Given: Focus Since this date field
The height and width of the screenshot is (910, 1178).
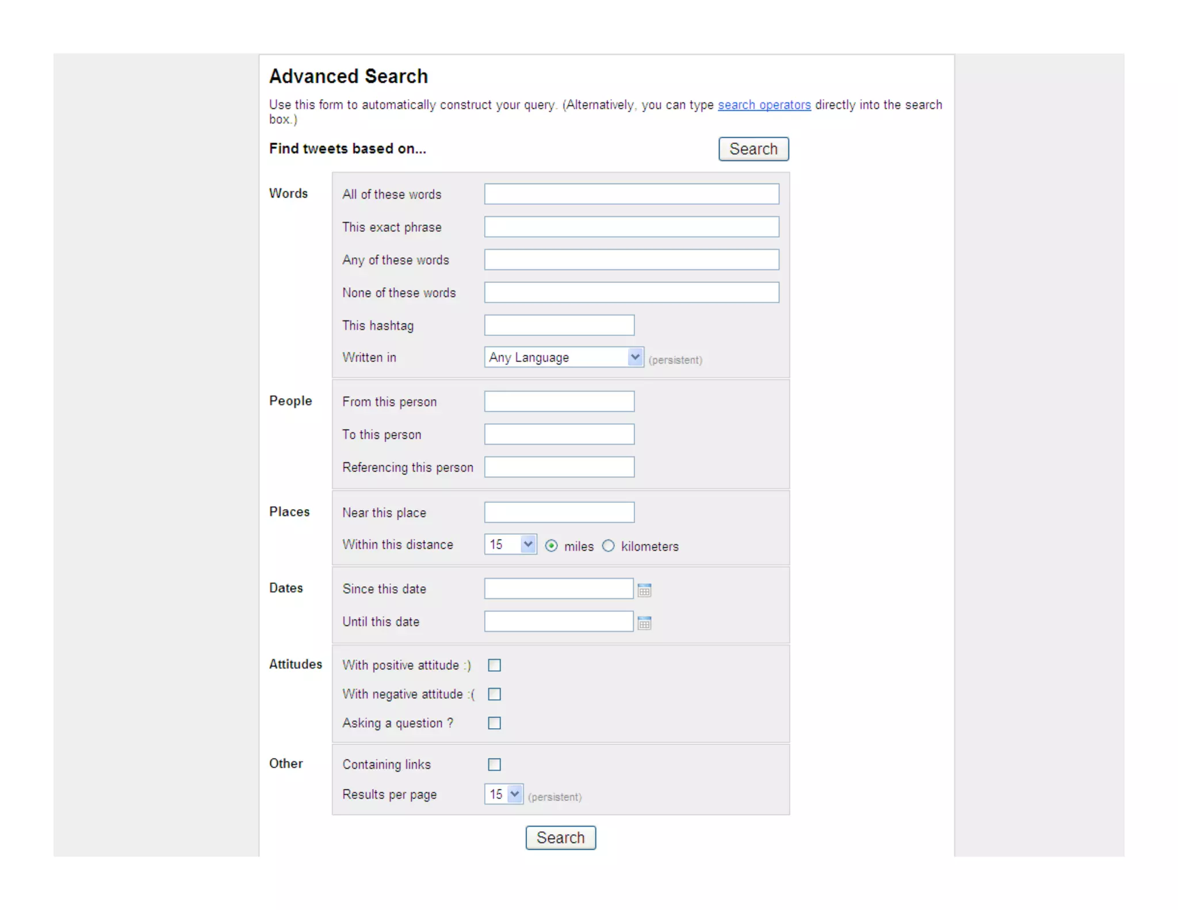Looking at the screenshot, I should click(559, 588).
